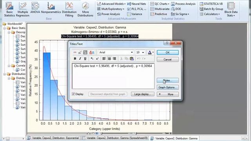Apply bold formatting in Titles/Text dialog
The image size is (251, 141).
pos(75,59)
